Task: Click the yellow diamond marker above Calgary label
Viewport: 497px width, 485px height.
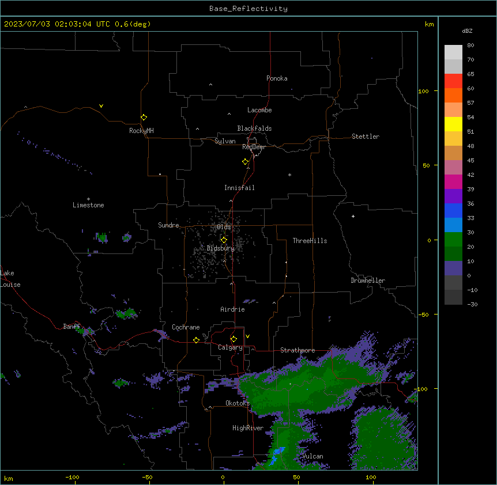Action: coord(234,339)
